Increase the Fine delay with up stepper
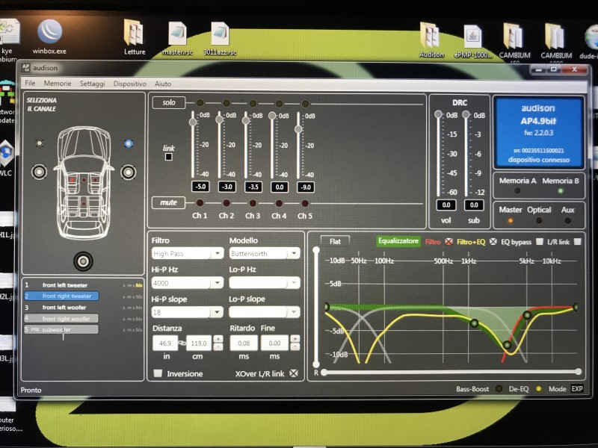 [295, 339]
